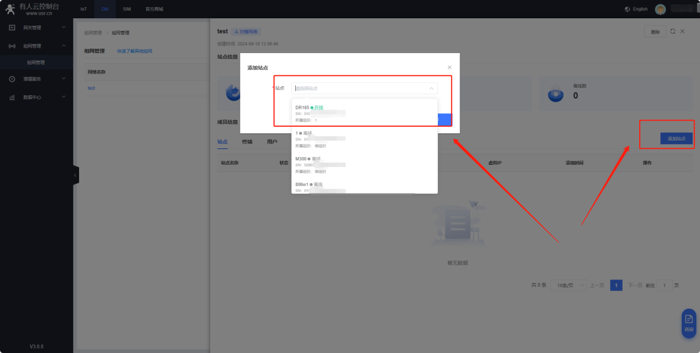Click the 添加站点 button
The height and width of the screenshot is (353, 700).
676,139
